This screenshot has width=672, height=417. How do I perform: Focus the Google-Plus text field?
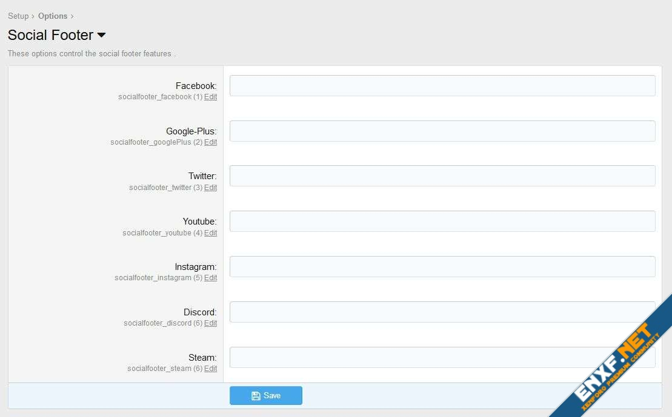pos(442,131)
